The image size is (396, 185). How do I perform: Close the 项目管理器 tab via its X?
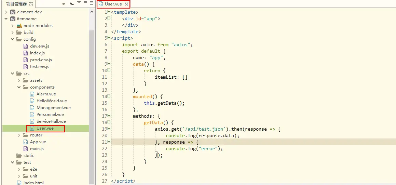coord(31,4)
